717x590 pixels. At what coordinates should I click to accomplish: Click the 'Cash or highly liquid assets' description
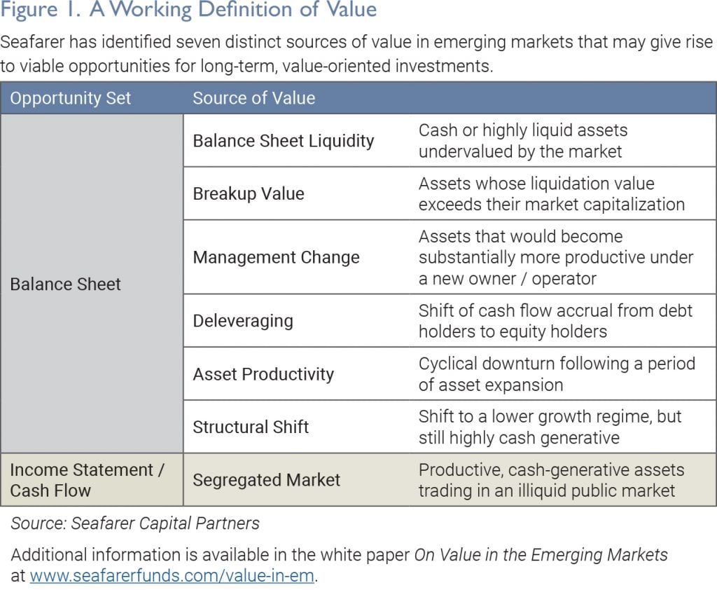(x=523, y=140)
